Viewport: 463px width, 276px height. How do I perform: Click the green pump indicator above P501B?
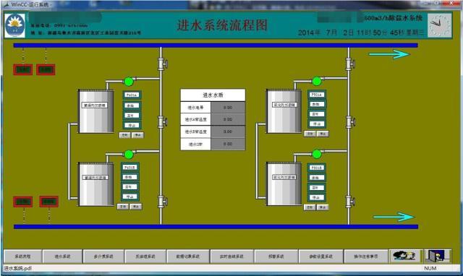(x=317, y=154)
